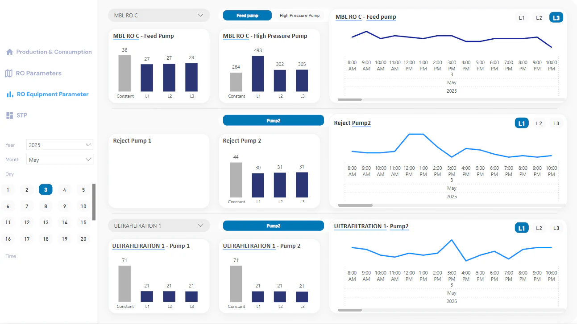
Task: Click the Reject Pump 1 title
Action: pos(132,141)
